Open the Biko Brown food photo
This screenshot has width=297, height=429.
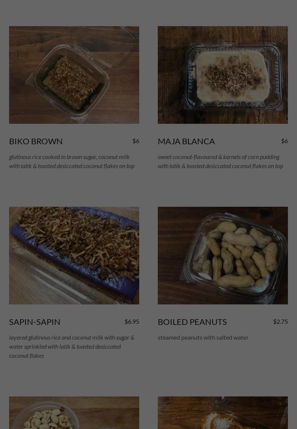74,75
